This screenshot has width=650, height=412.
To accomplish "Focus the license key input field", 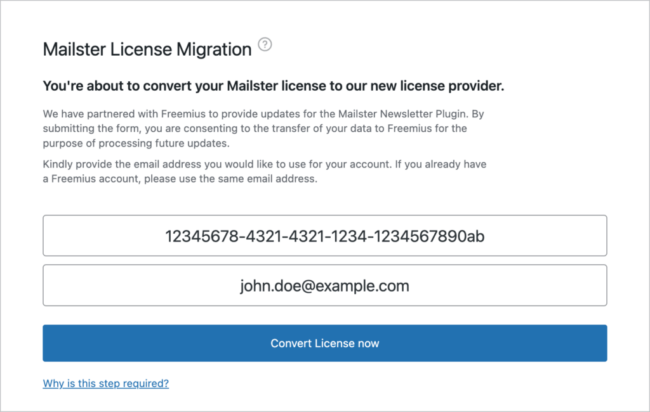I will 324,236.
